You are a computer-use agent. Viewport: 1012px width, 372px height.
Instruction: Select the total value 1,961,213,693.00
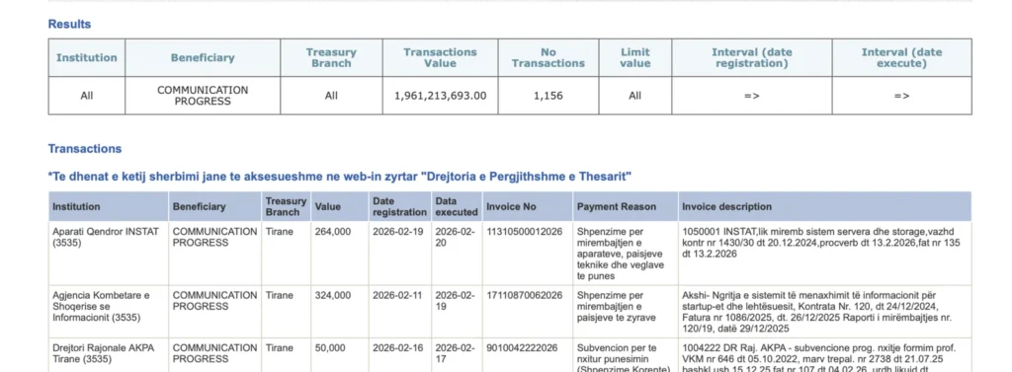click(440, 96)
